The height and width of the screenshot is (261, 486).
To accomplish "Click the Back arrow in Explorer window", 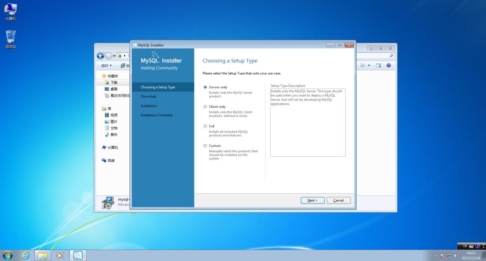I will (x=100, y=56).
